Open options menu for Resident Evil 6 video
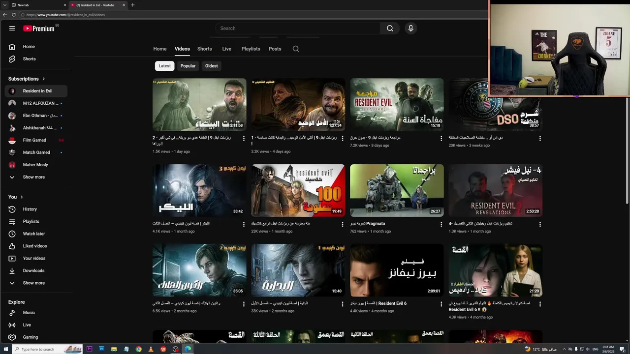630x354 pixels. click(441, 304)
